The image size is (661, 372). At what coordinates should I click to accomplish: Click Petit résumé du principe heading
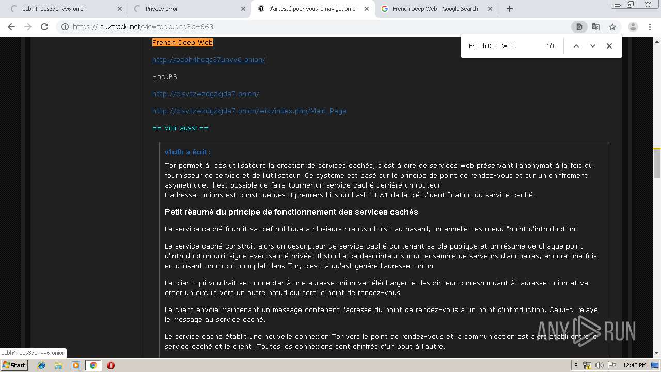tap(291, 212)
